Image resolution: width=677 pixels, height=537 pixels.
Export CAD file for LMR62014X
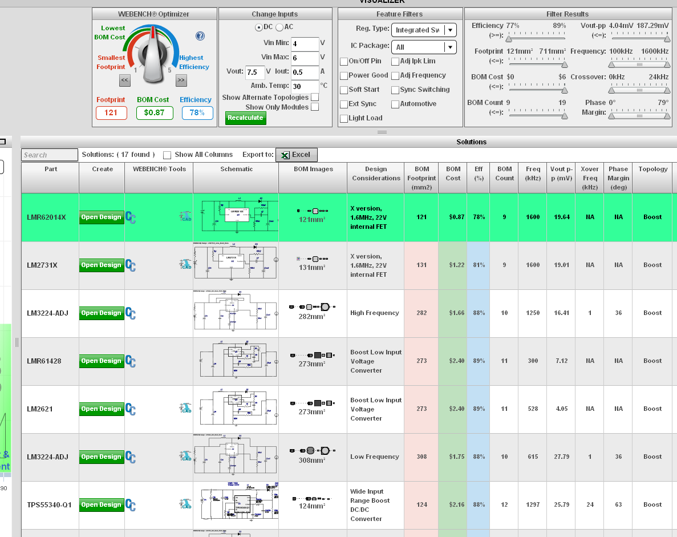point(186,216)
